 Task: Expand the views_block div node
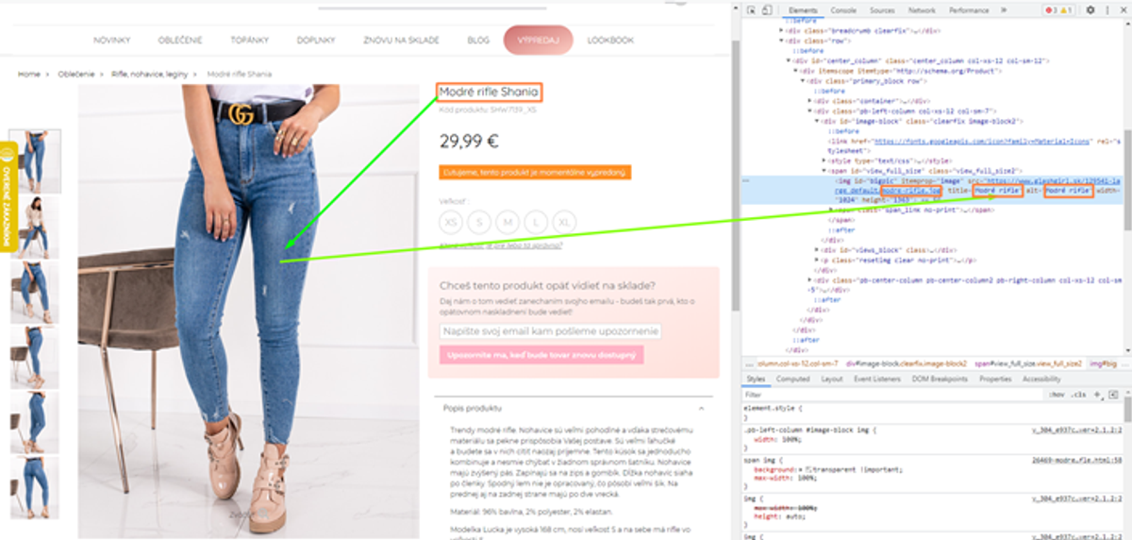[819, 249]
